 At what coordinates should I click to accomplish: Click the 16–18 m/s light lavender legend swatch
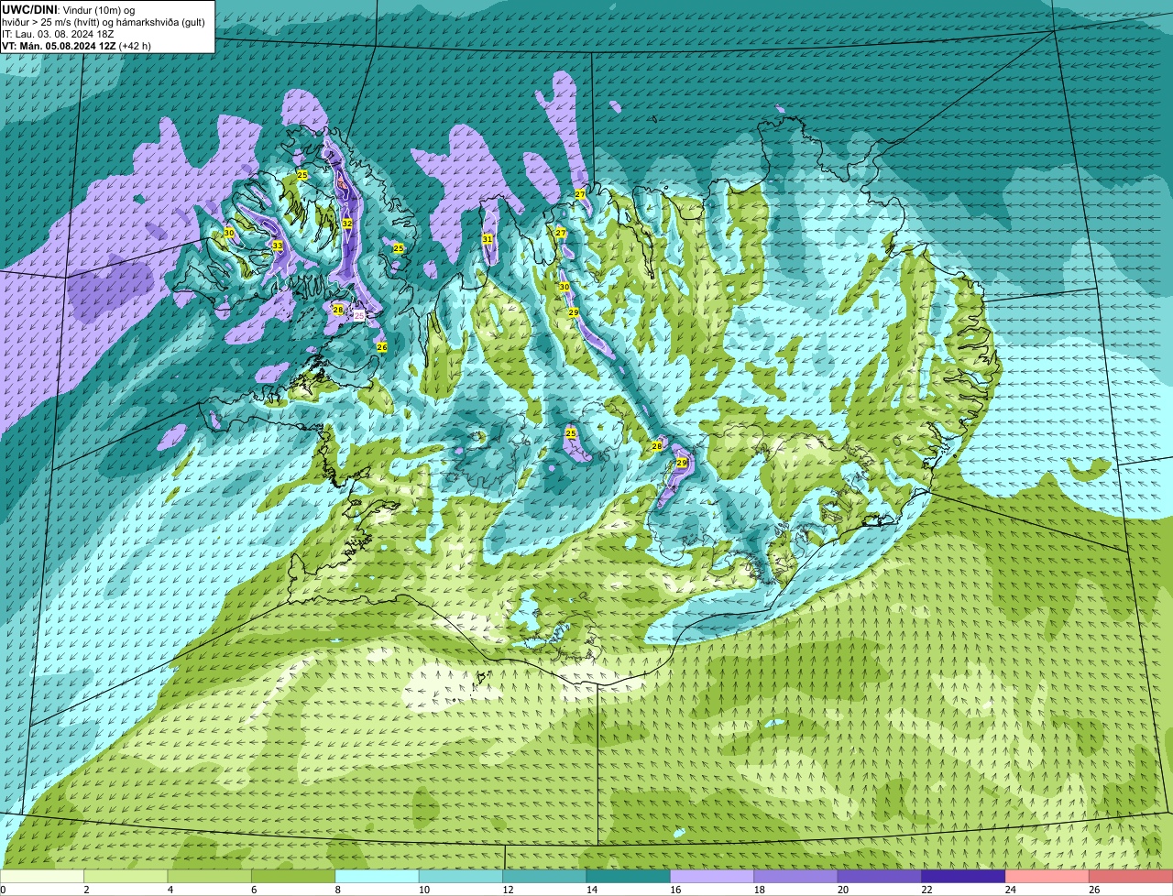coord(713,876)
